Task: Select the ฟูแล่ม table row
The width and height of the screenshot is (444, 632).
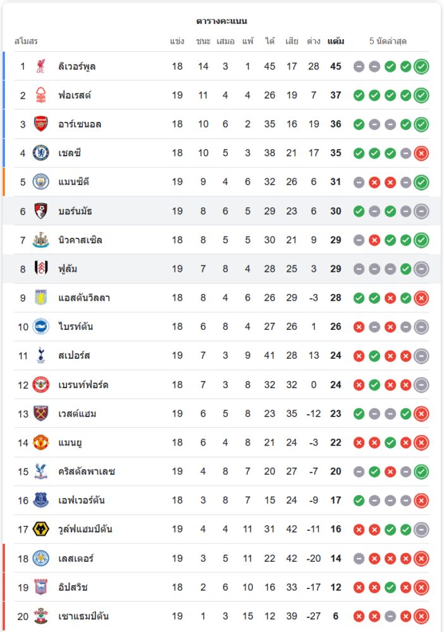Action: pos(221,269)
